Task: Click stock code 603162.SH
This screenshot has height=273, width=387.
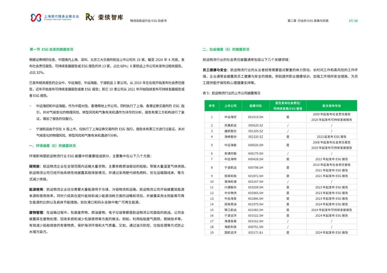Action: click(255, 221)
